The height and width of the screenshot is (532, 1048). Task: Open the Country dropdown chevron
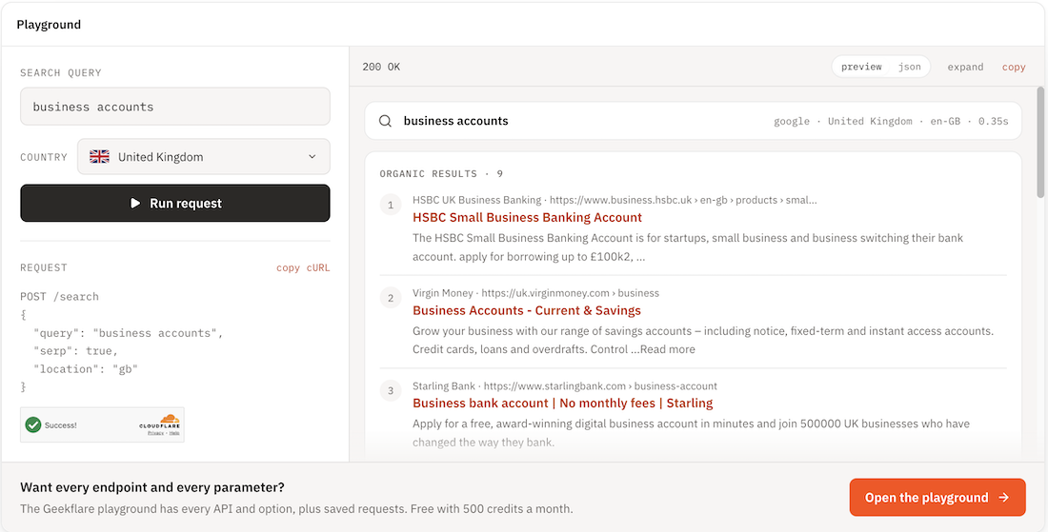coord(312,157)
